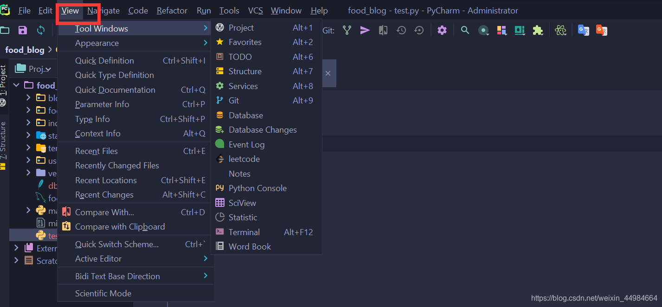The width and height of the screenshot is (662, 307).
Task: Open the VCS menu
Action: point(256,10)
